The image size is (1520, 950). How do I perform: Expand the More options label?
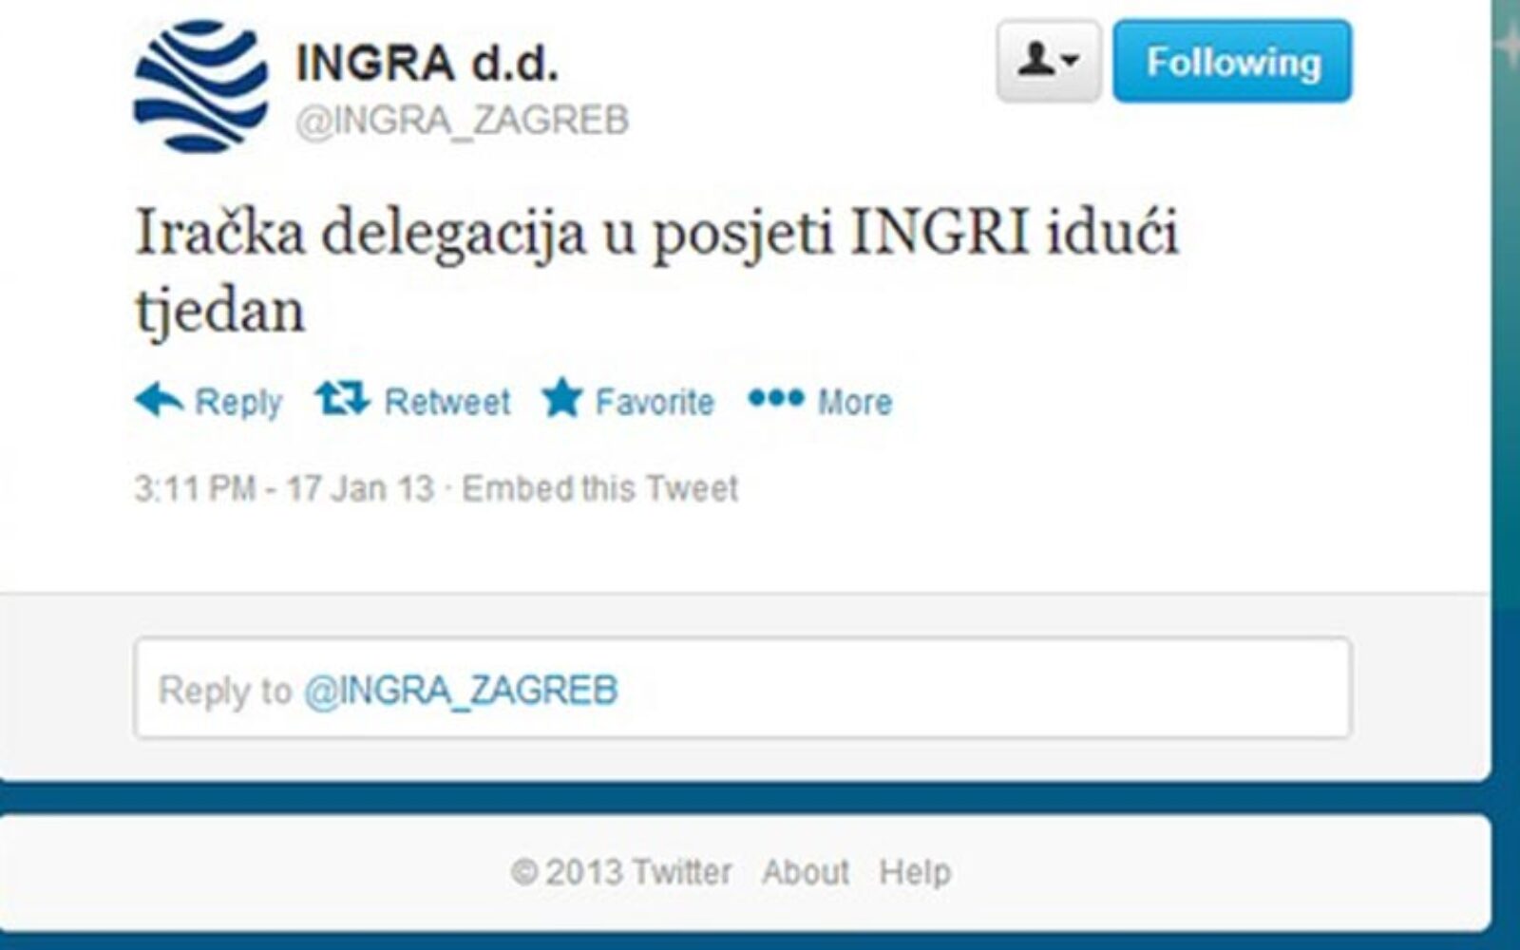[x=855, y=403]
